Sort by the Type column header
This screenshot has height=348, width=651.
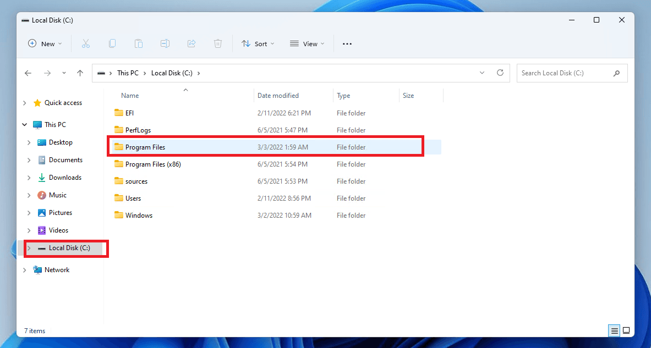[343, 96]
